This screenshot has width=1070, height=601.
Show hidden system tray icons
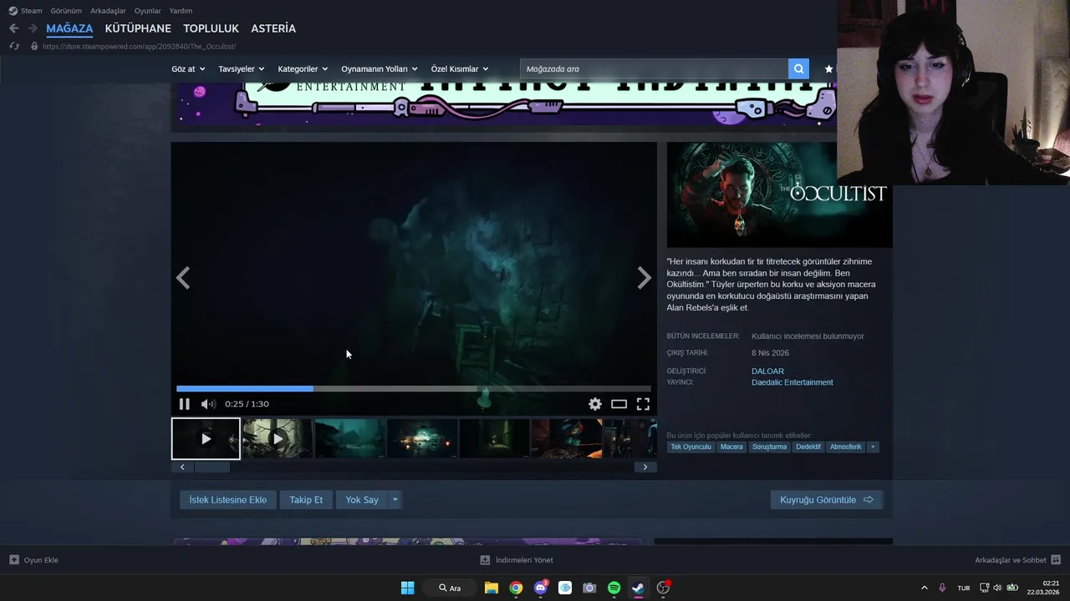point(924,588)
